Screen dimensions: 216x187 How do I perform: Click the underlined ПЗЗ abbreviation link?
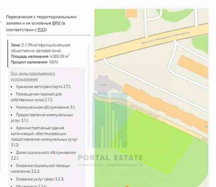click(41, 30)
